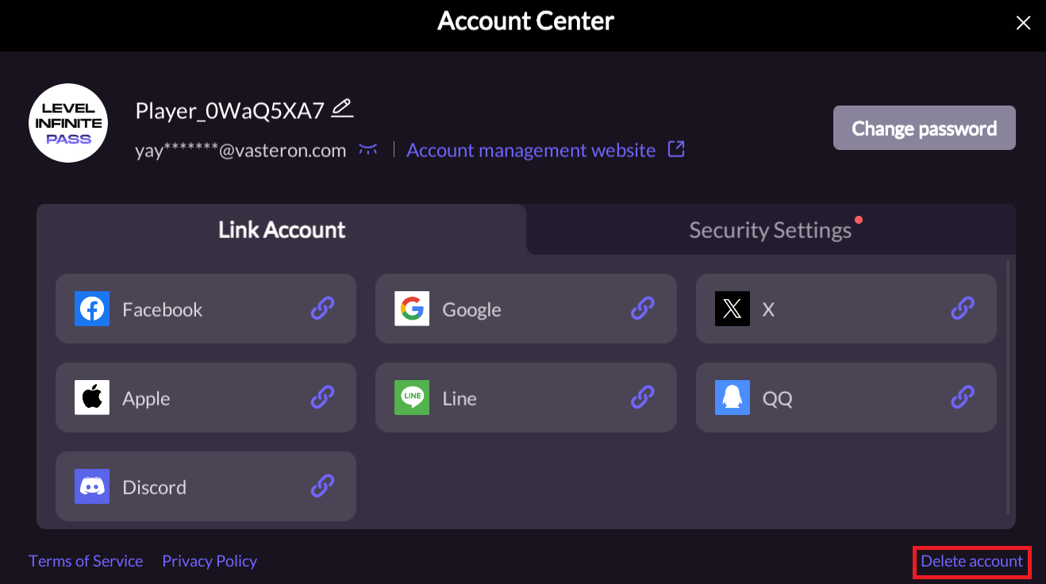Link a Discord account
1046x584 pixels.
click(322, 486)
